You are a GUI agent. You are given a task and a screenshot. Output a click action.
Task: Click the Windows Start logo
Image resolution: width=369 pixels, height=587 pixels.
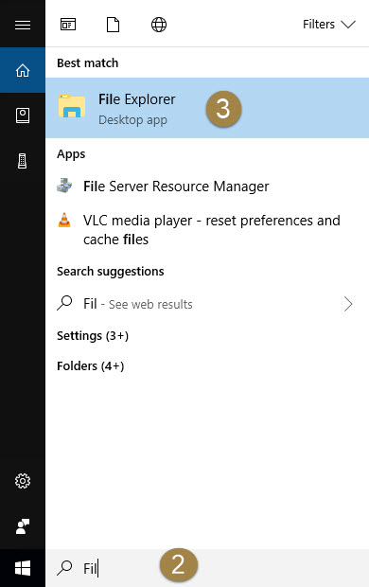23,568
